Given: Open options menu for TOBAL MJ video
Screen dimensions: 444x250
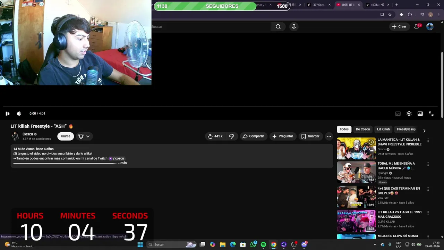Looking at the screenshot, I should pos(428,164).
